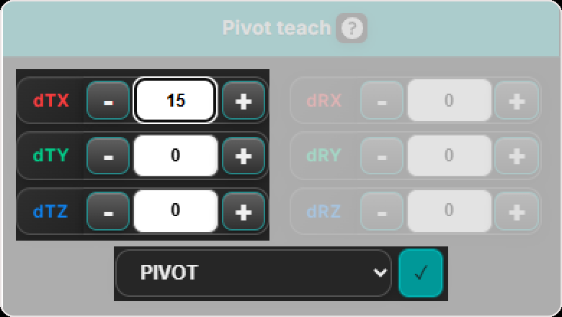Decrease dRX with the minus button
The height and width of the screenshot is (317, 562).
(x=382, y=100)
